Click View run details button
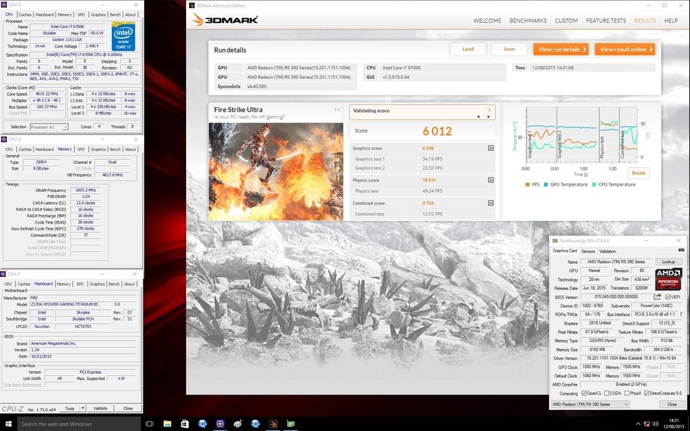The height and width of the screenshot is (431, 690). [x=561, y=49]
